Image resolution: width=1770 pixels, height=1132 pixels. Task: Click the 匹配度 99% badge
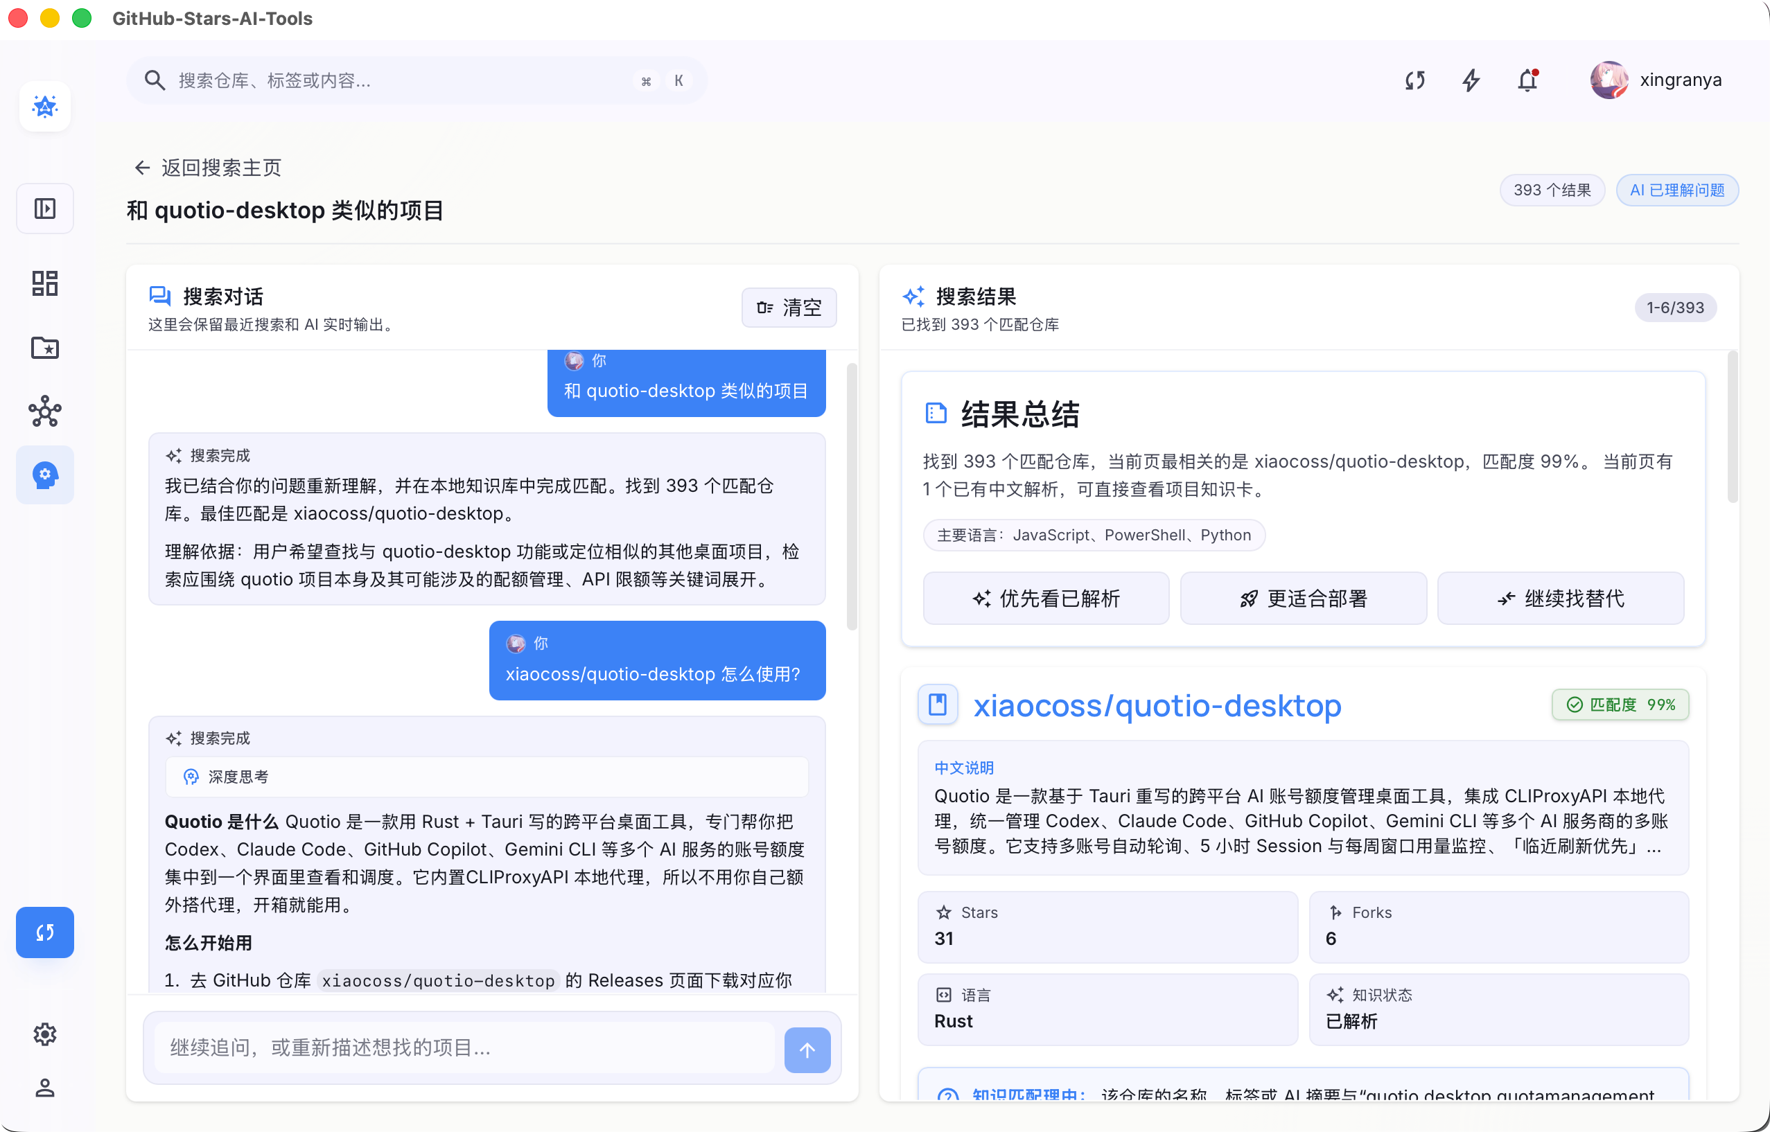coord(1620,705)
